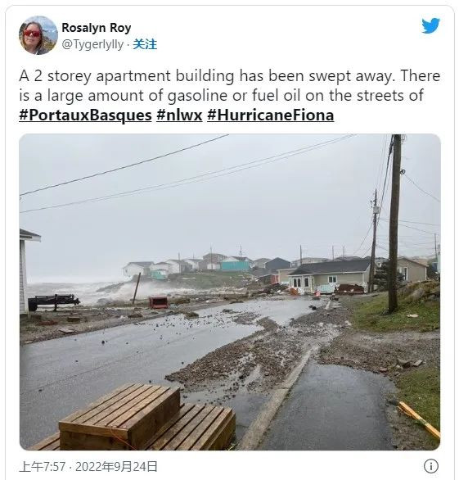Open the storm damage photo
Viewport: 459px width, 480px height.
coord(230,292)
